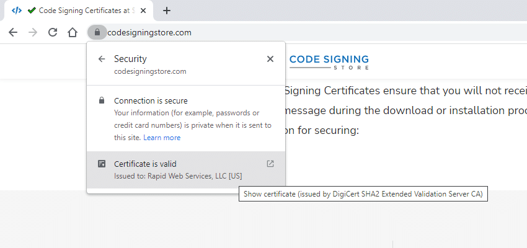Image resolution: width=527 pixels, height=248 pixels.
Task: Open a new browser tab
Action: pos(166,11)
